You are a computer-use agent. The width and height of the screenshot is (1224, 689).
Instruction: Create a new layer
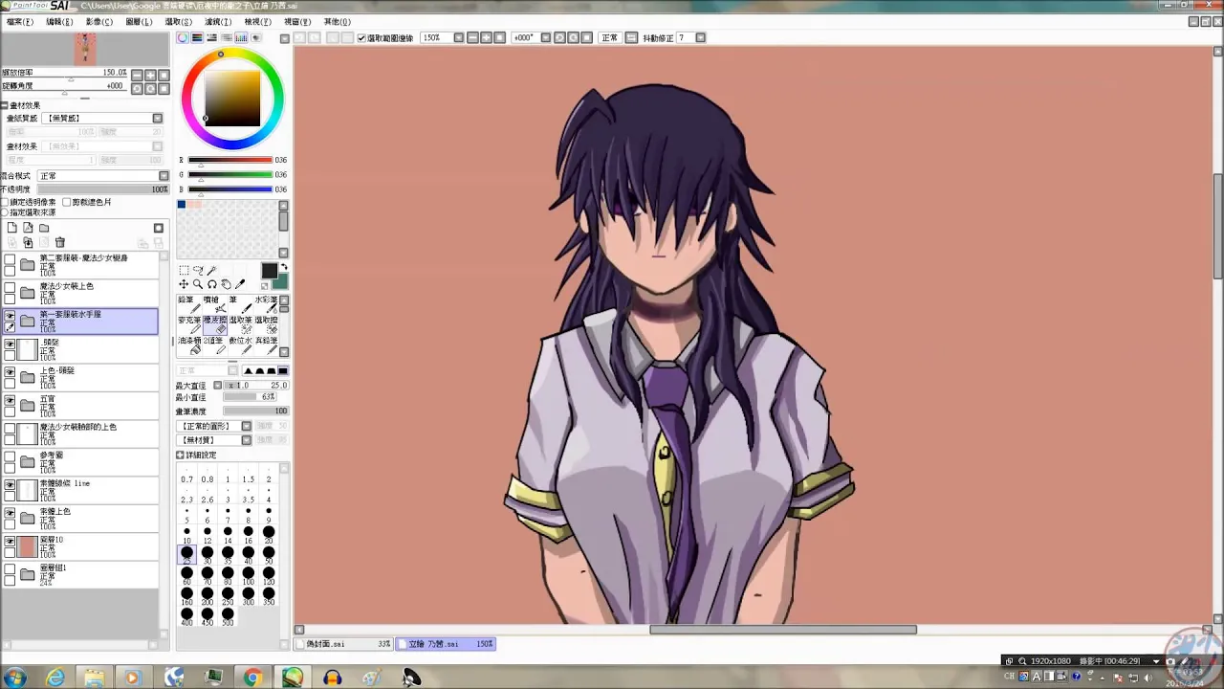click(x=11, y=228)
